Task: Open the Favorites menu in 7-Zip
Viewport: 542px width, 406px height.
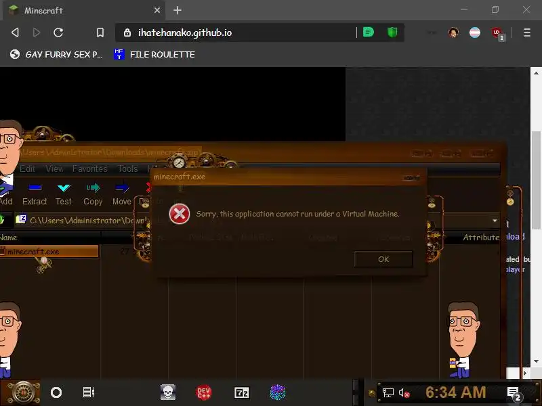Action: (90, 168)
